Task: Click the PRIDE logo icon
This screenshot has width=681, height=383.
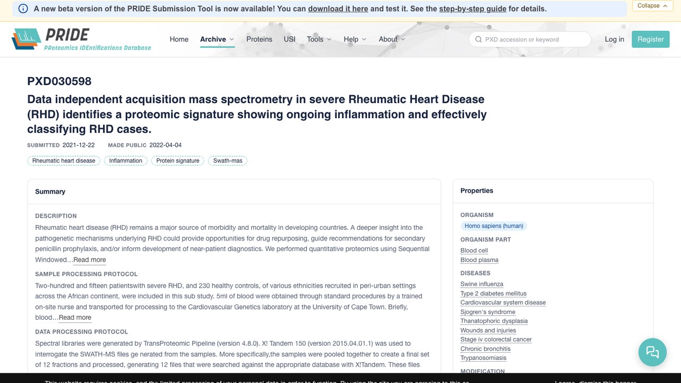Action: click(x=26, y=39)
